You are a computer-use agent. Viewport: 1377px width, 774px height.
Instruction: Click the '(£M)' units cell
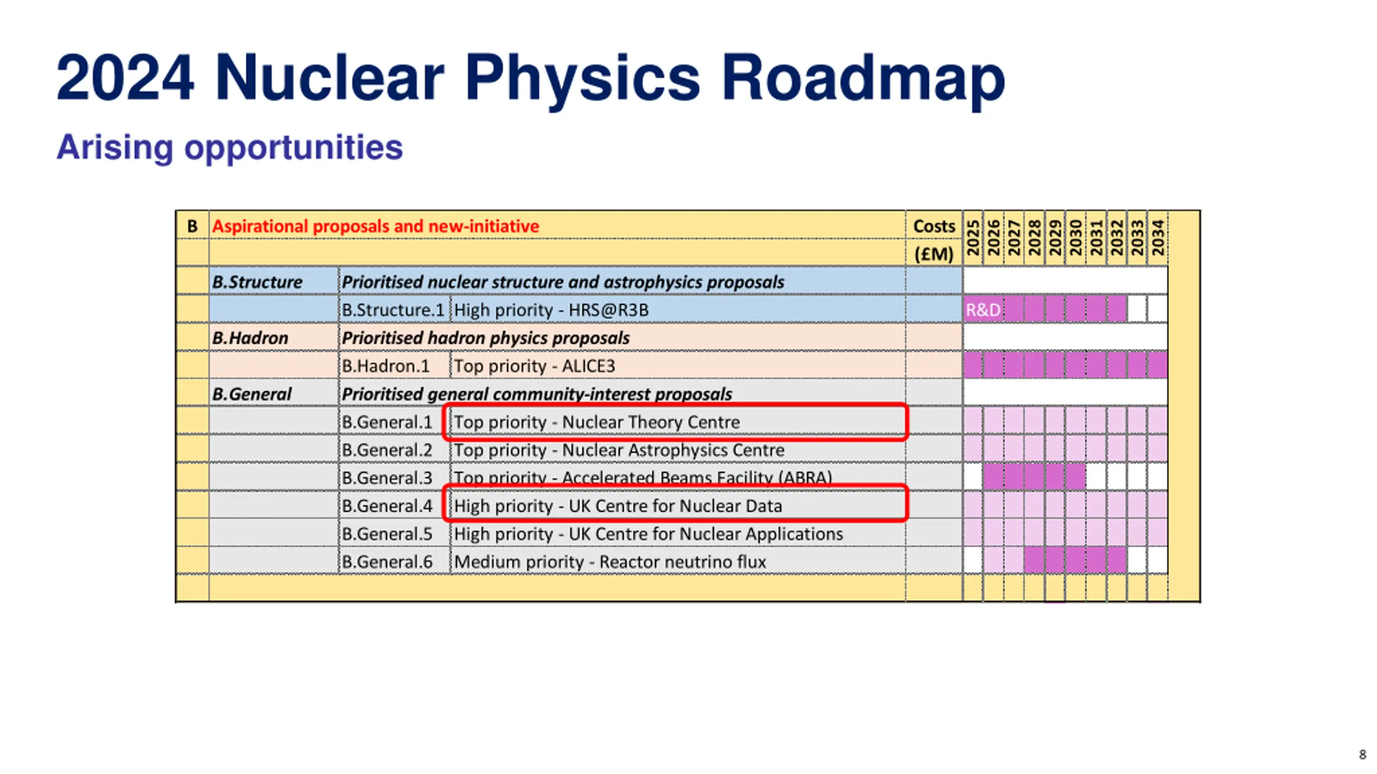934,254
